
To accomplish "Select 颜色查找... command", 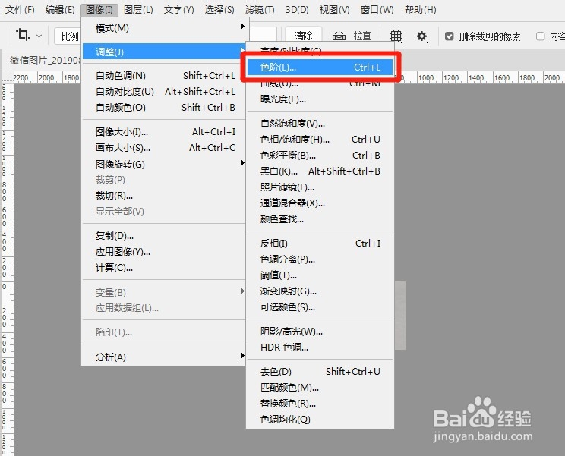I will [x=320, y=219].
